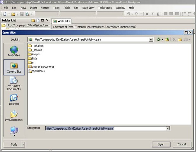
Task: Click the Redo toolbar icon
Action: pyautogui.click(x=137, y=14)
